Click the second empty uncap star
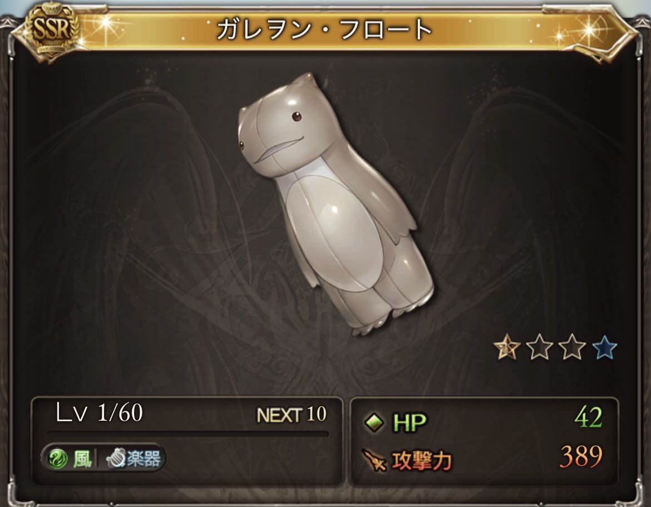This screenshot has width=651, height=507. 539,347
